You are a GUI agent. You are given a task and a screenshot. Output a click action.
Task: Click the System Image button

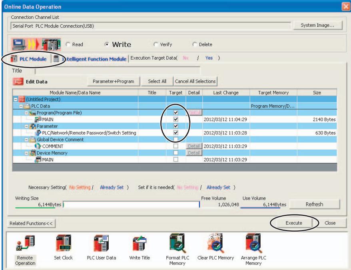318,25
